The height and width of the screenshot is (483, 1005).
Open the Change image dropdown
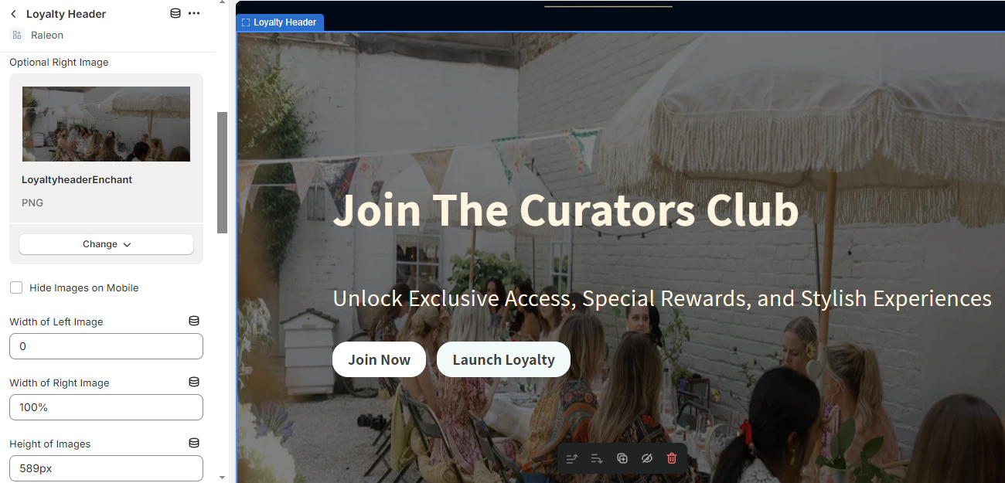point(106,244)
